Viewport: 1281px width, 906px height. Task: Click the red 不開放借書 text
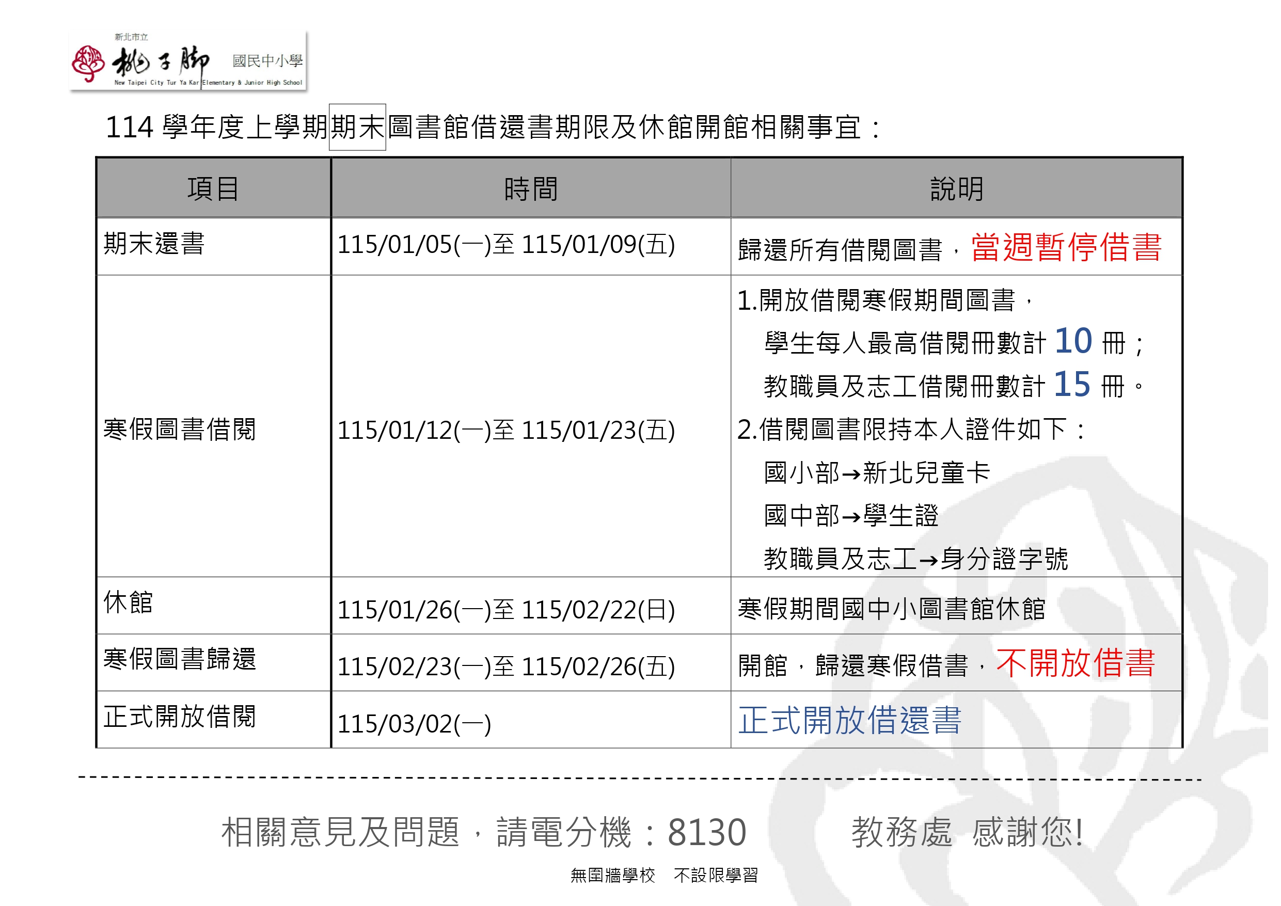point(1075,663)
